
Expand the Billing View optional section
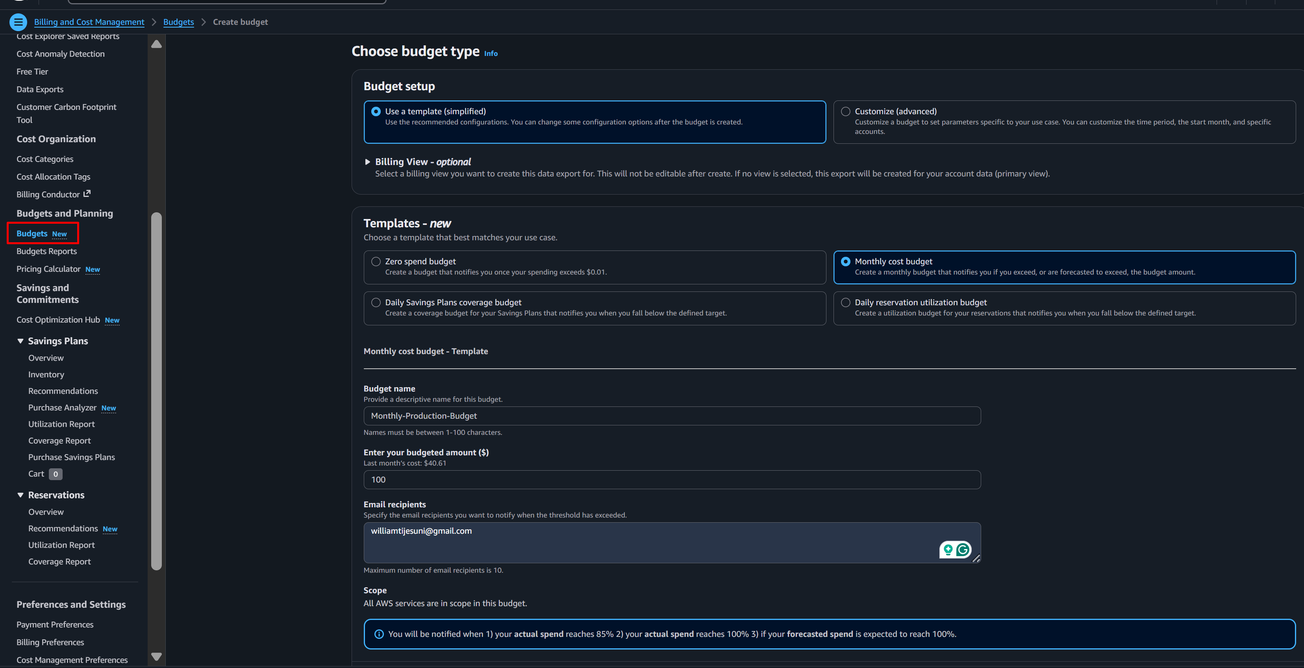[367, 162]
